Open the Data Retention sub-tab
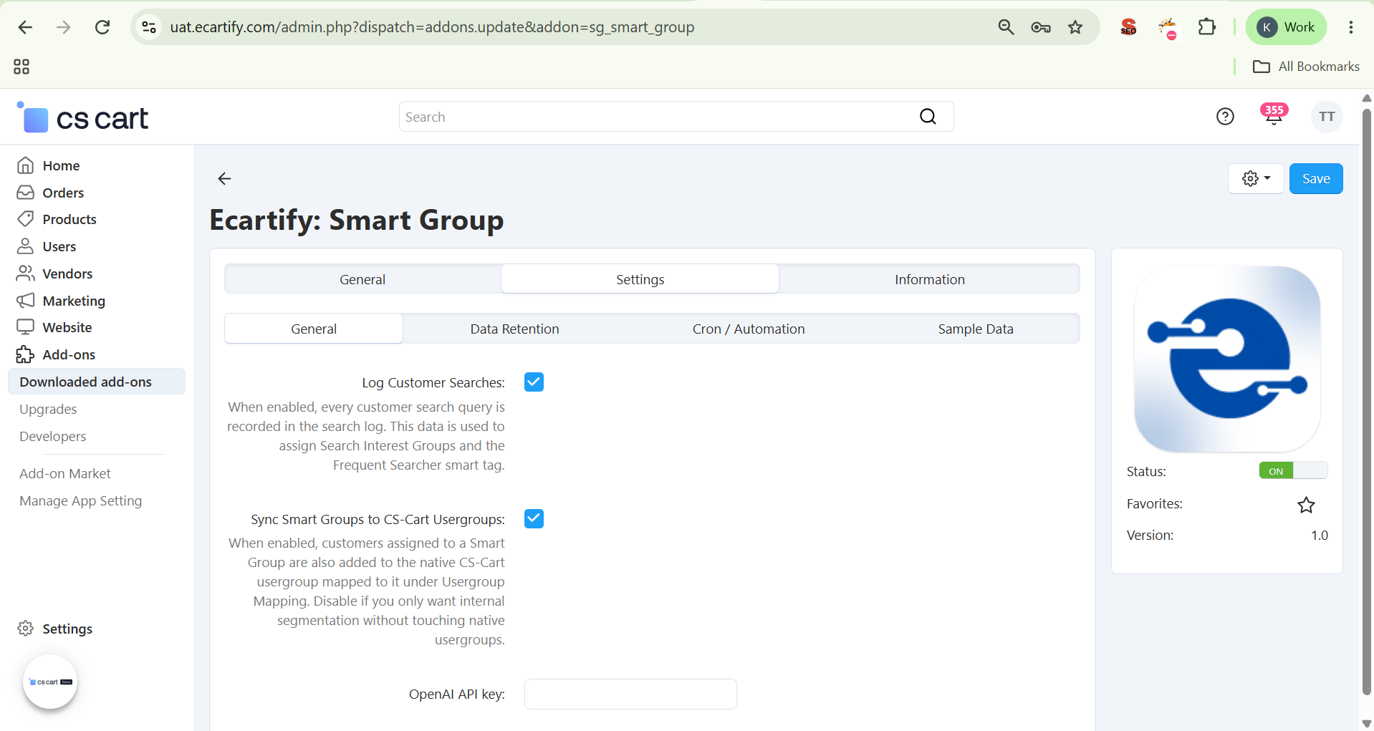The image size is (1374, 731). (514, 329)
